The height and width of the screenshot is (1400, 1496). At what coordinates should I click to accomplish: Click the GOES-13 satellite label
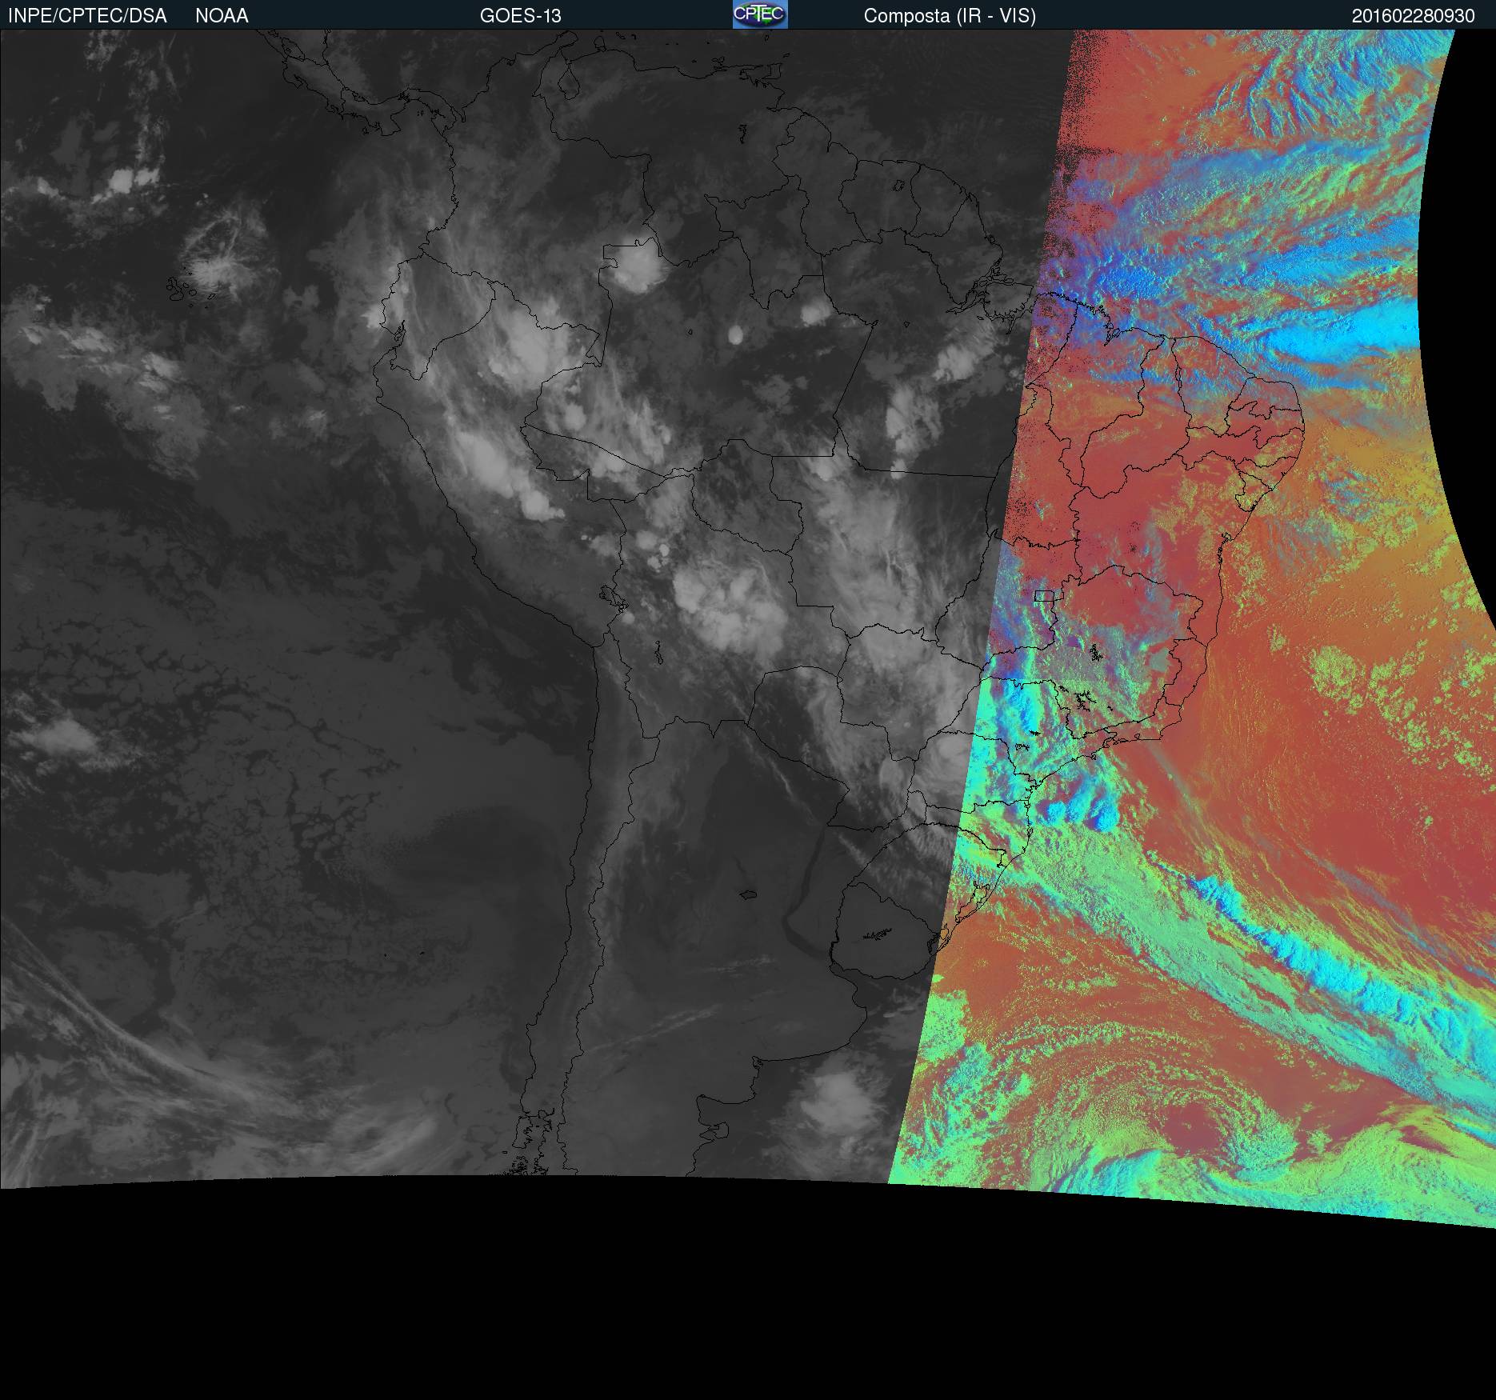click(521, 16)
